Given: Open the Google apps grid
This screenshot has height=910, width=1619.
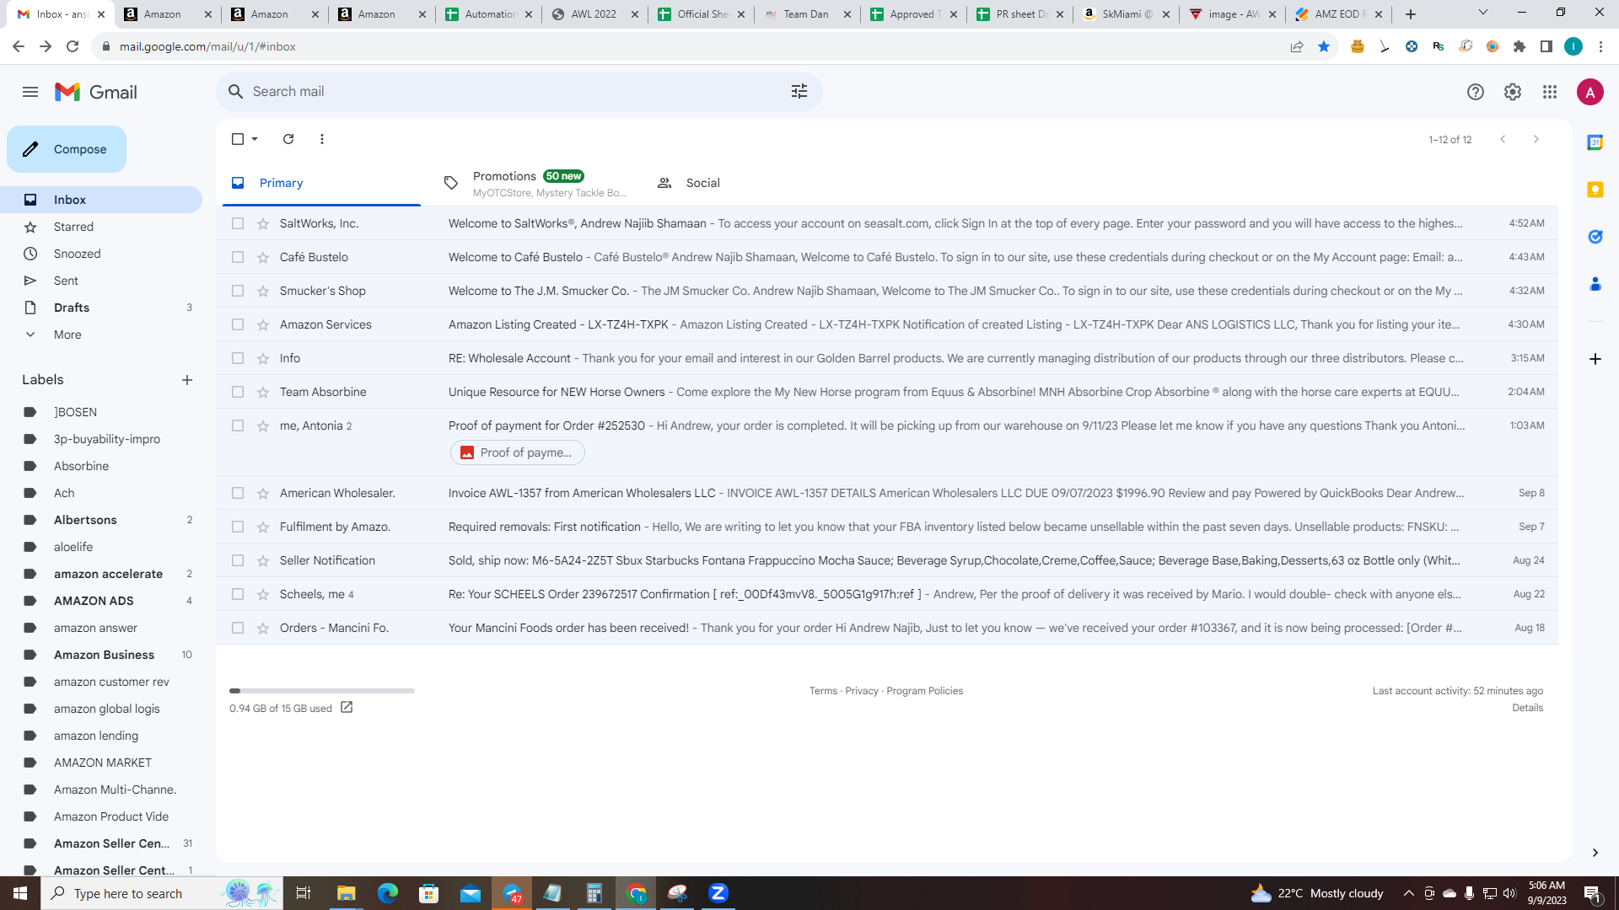Looking at the screenshot, I should point(1550,92).
